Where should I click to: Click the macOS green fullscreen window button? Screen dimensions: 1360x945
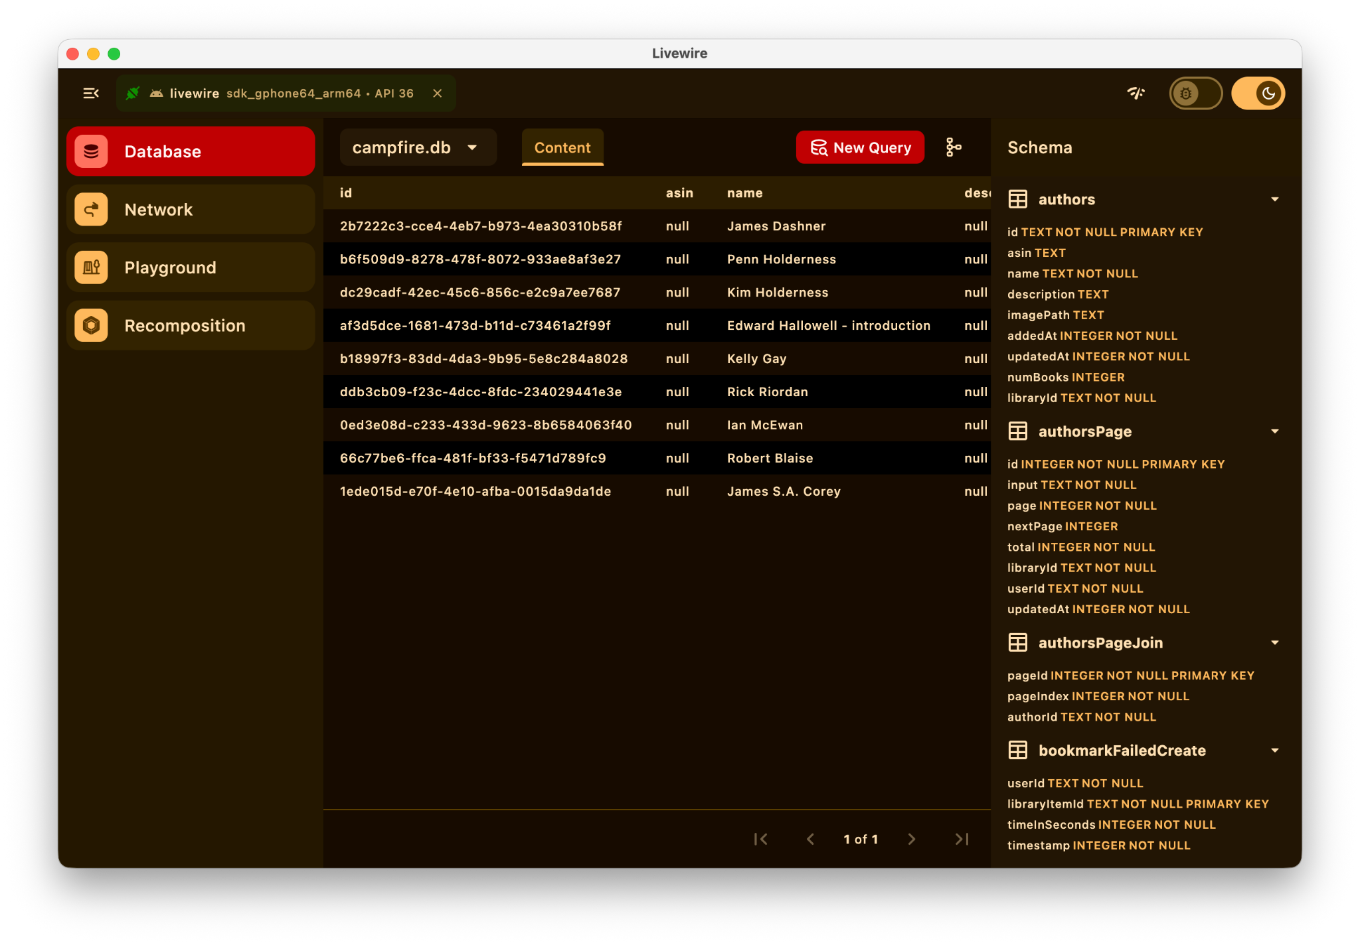pyautogui.click(x=114, y=54)
